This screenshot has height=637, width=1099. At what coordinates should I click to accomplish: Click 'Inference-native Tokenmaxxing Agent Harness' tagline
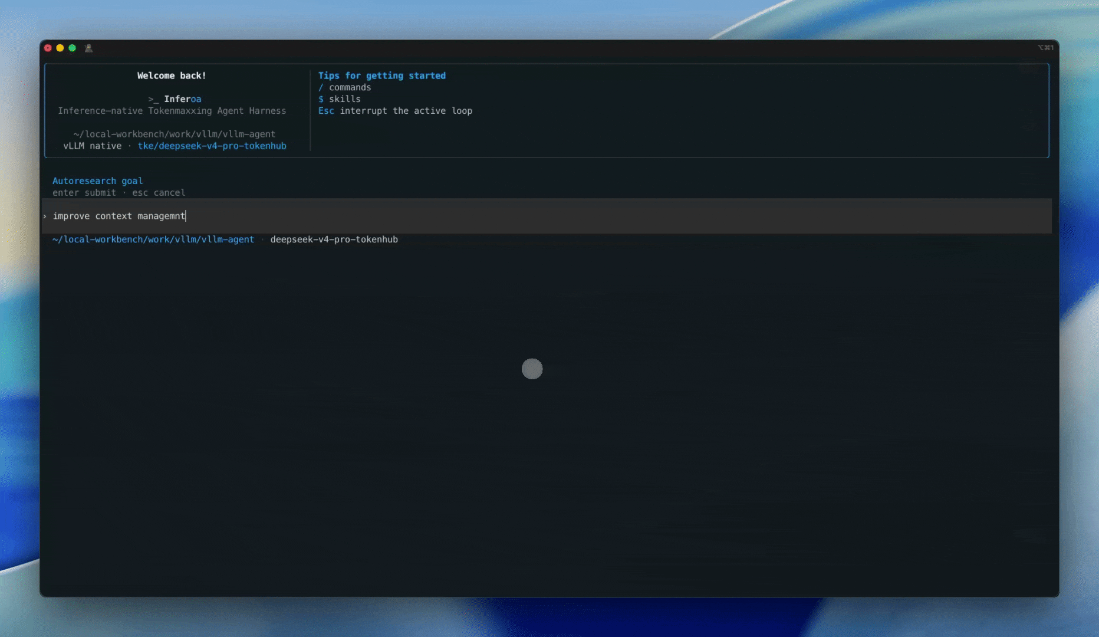pos(172,111)
